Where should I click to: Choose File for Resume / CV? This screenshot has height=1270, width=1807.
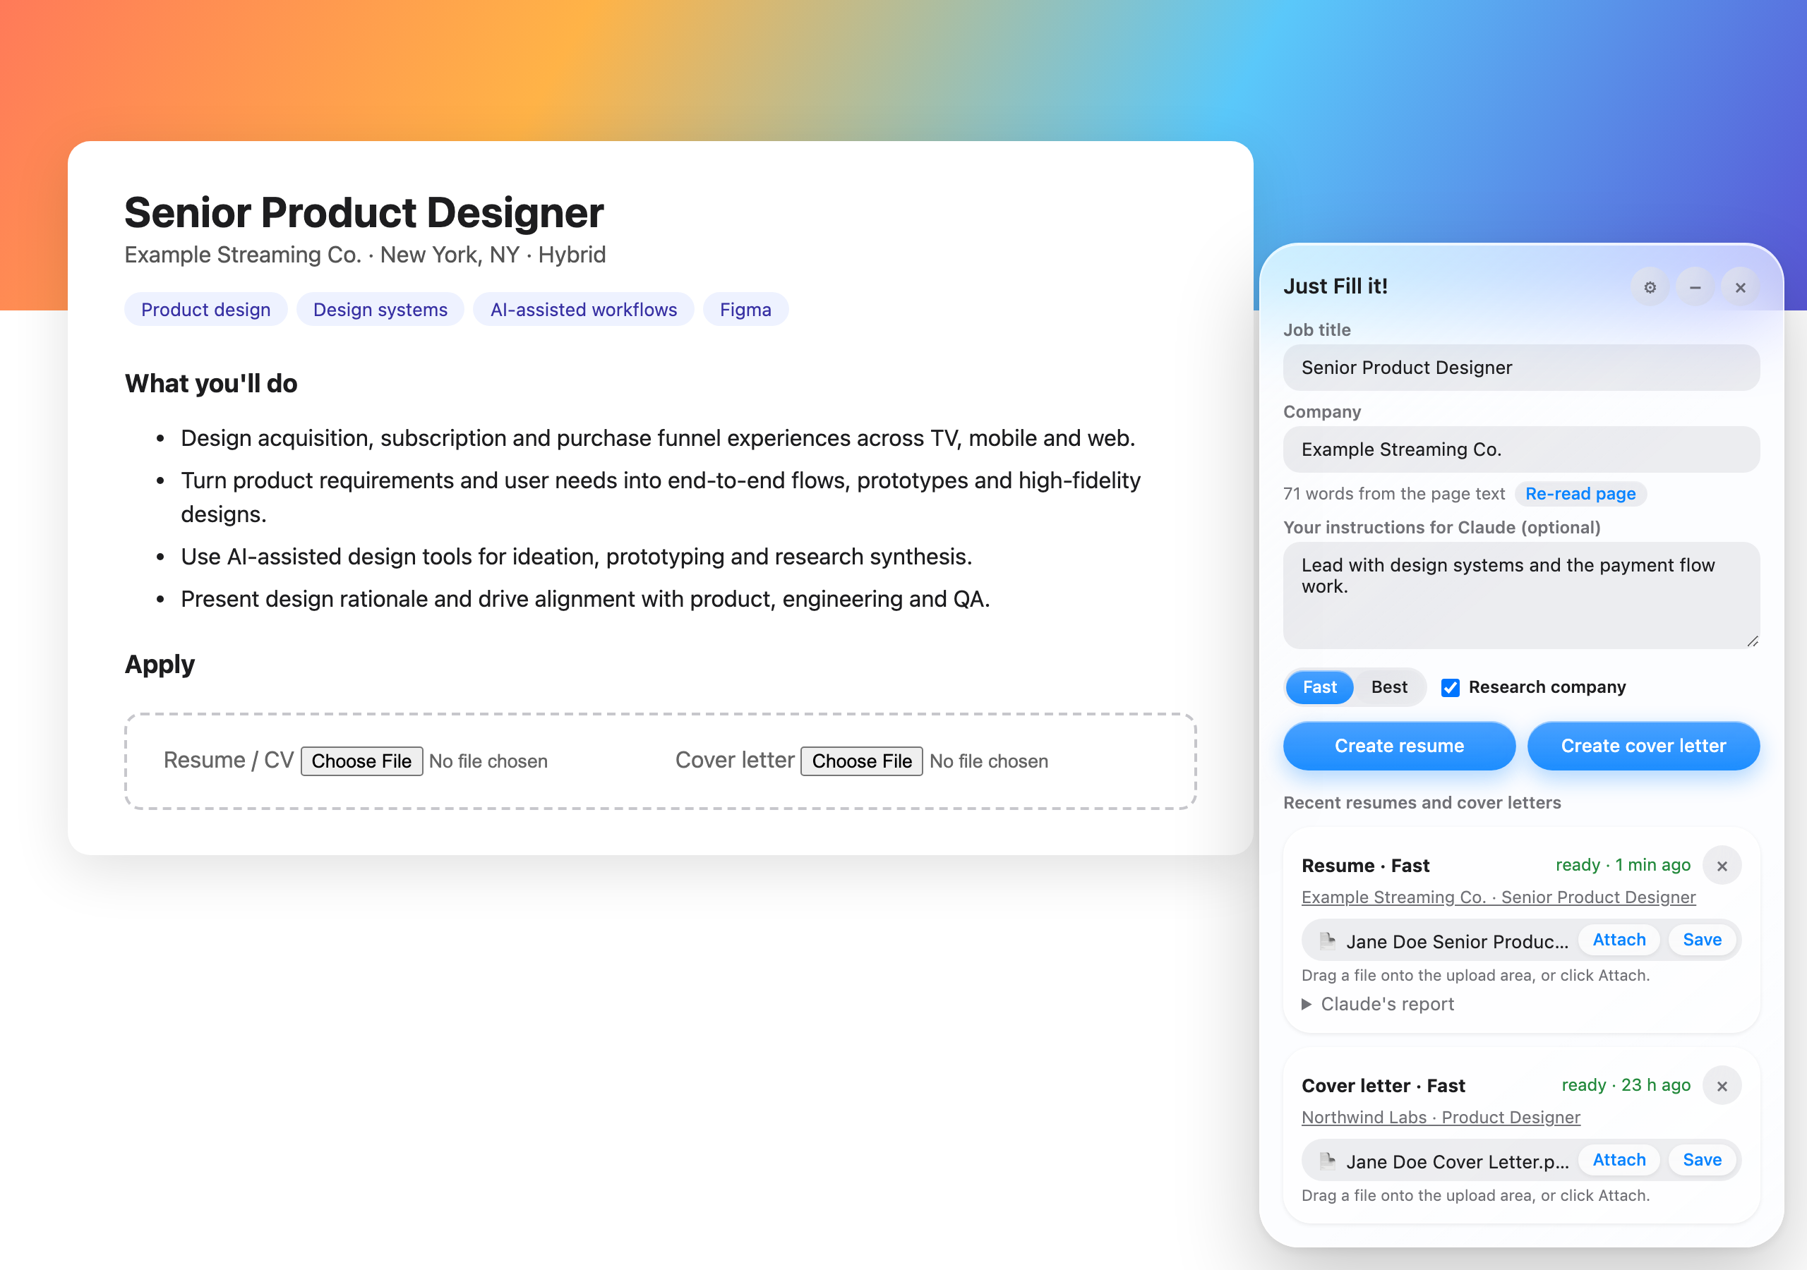coord(361,761)
